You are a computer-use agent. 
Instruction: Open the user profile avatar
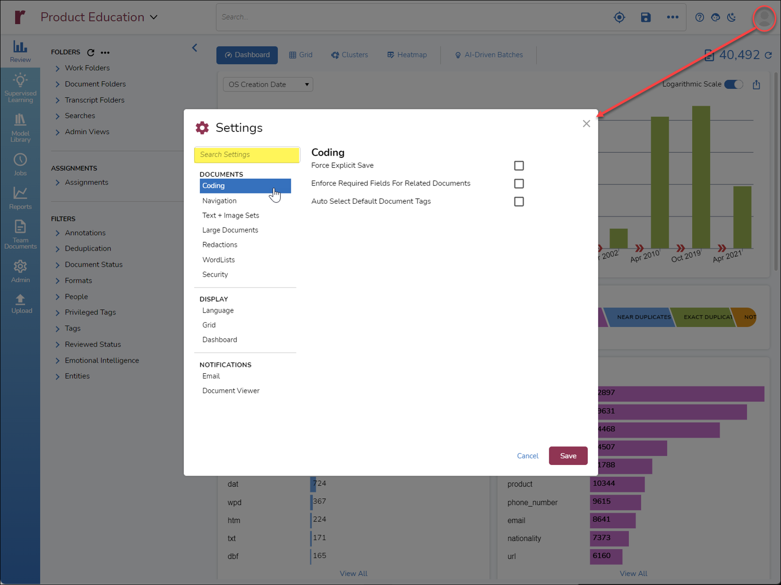point(764,18)
